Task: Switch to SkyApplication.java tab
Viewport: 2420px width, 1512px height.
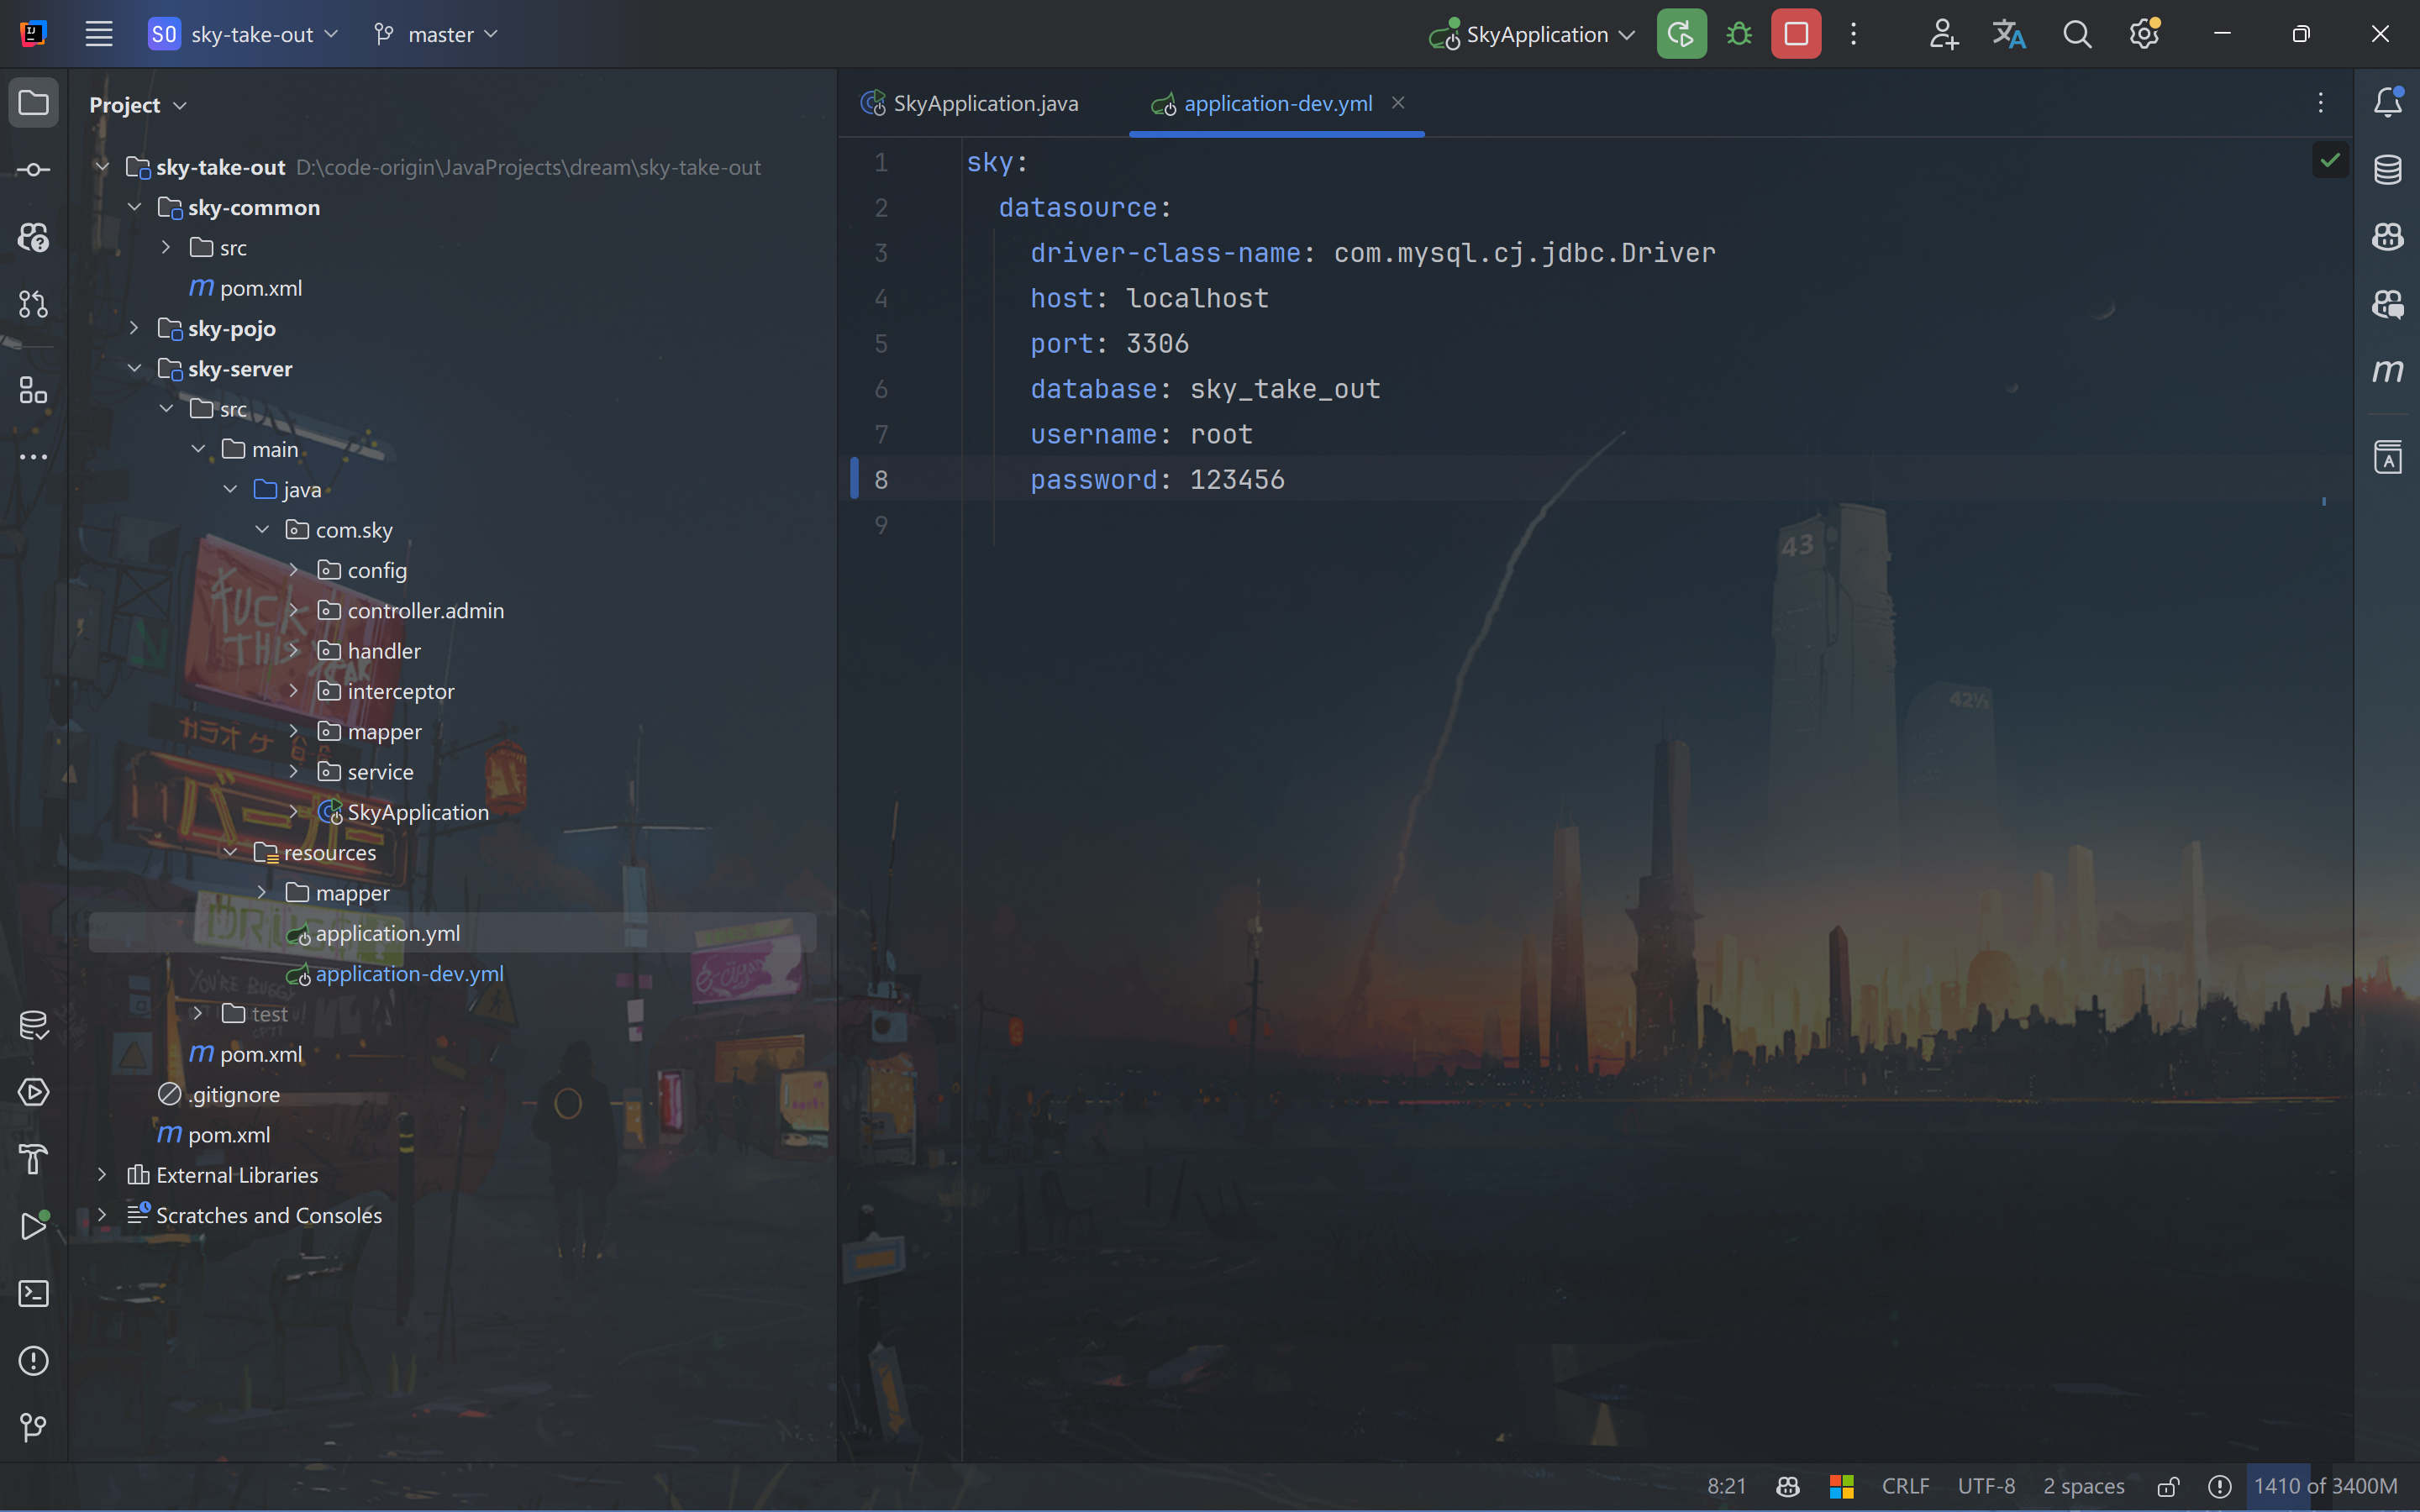Action: pos(984,103)
